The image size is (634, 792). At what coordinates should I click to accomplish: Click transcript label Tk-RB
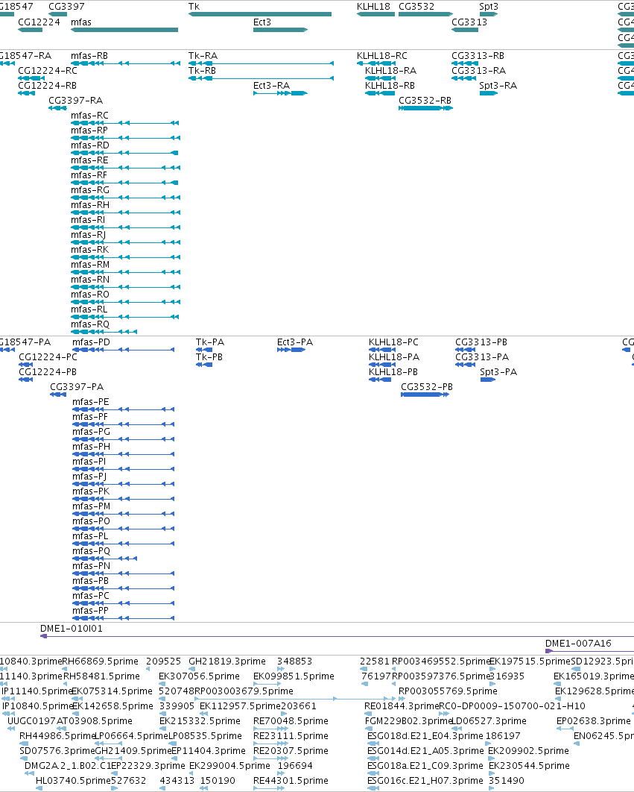pyautogui.click(x=202, y=71)
